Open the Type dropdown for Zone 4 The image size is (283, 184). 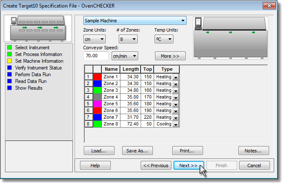pyautogui.click(x=176, y=97)
